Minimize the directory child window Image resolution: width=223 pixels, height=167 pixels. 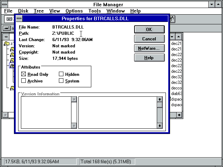click(172, 37)
